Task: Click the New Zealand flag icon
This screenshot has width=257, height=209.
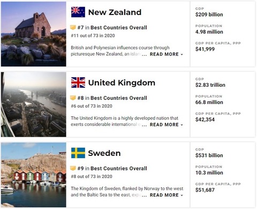Action: [x=78, y=12]
